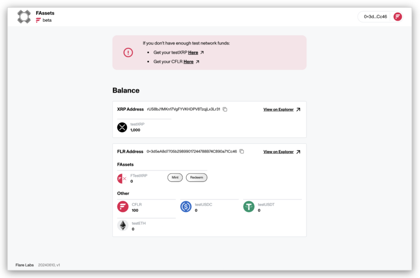Click the FAssets sunburst logo icon

coord(24,16)
